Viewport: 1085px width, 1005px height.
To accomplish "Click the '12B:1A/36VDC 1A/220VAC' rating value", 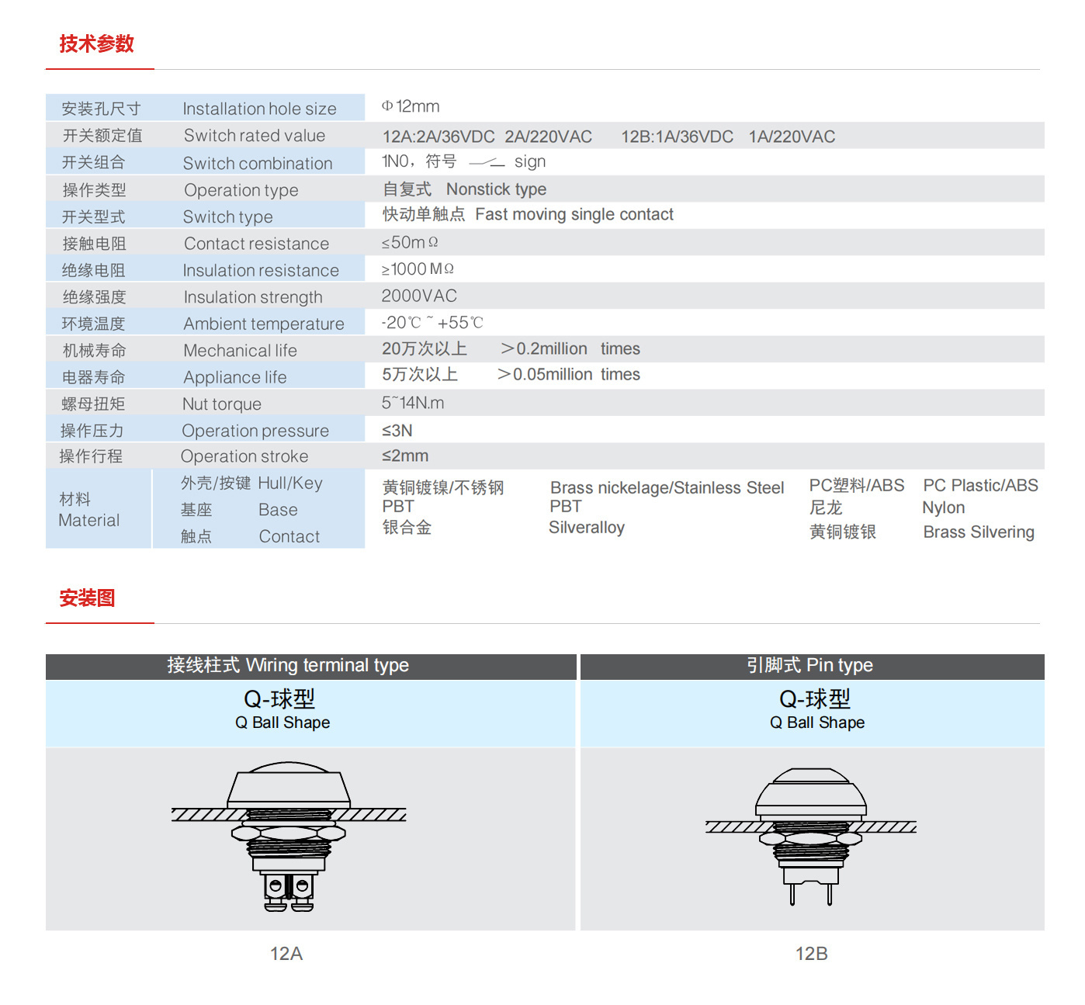I will pyautogui.click(x=728, y=137).
